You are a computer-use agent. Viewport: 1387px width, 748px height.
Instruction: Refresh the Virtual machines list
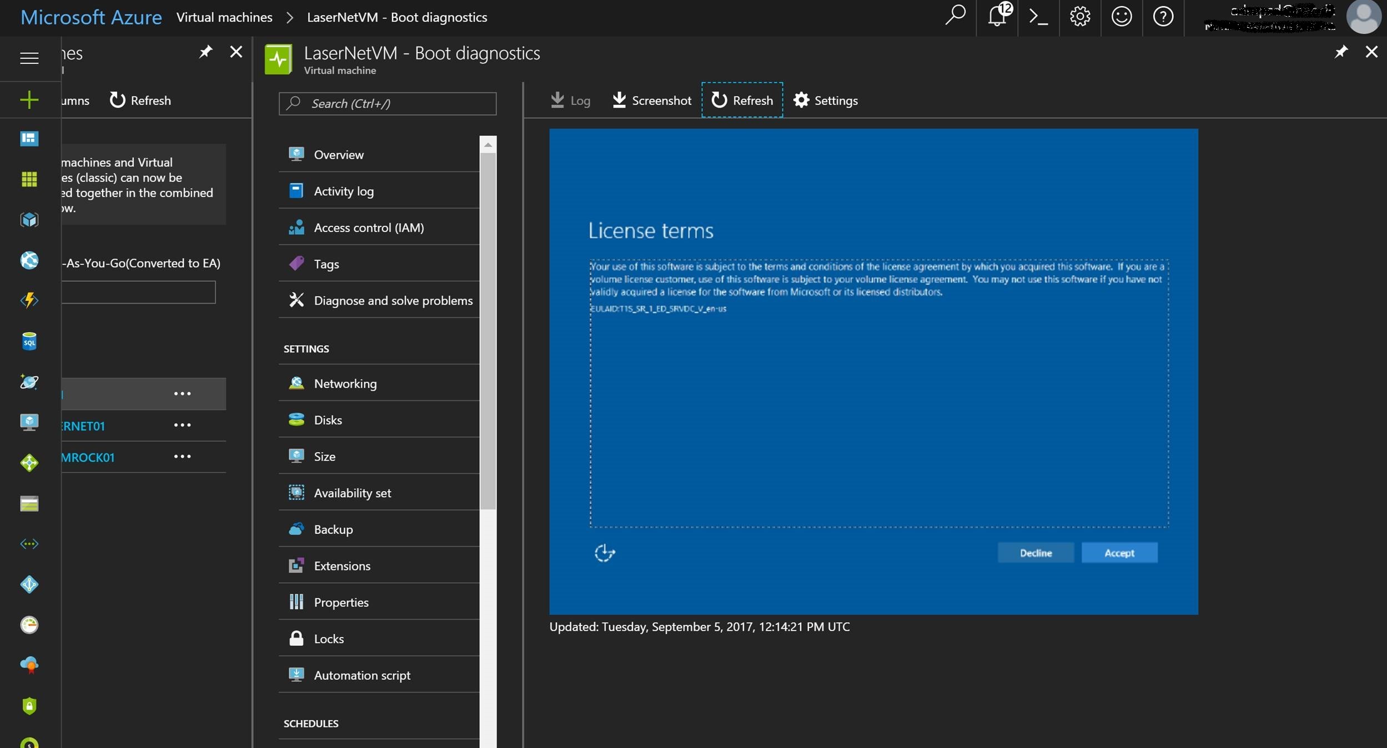[140, 100]
